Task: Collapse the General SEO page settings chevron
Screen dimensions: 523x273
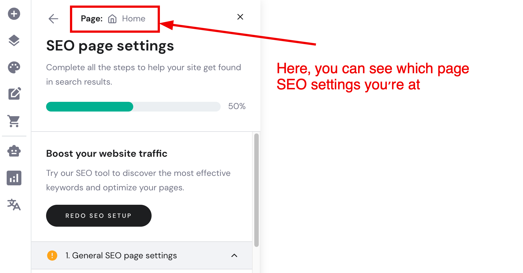Action: pos(234,256)
